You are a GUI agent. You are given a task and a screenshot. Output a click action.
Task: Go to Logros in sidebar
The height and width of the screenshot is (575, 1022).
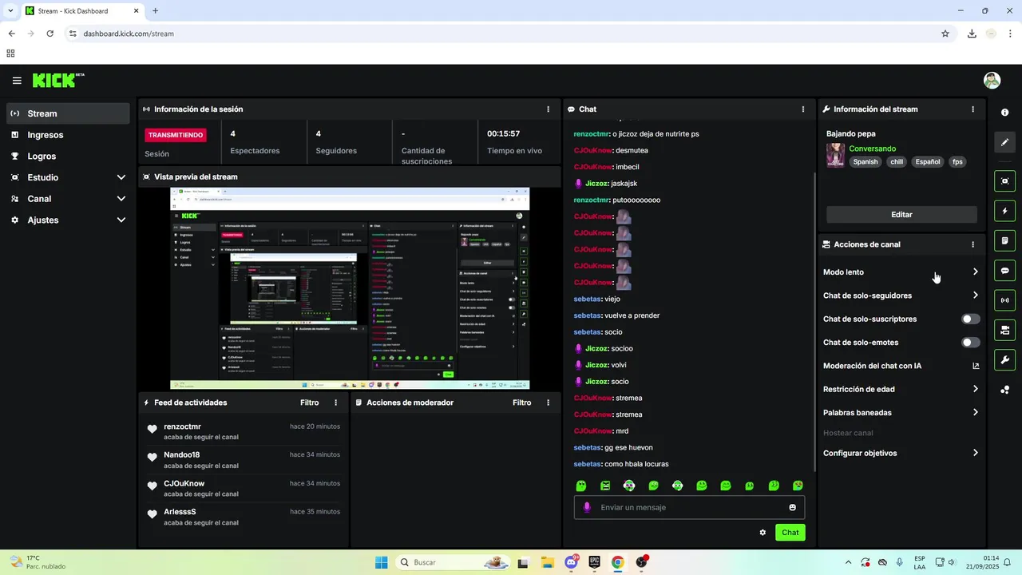click(x=68, y=157)
